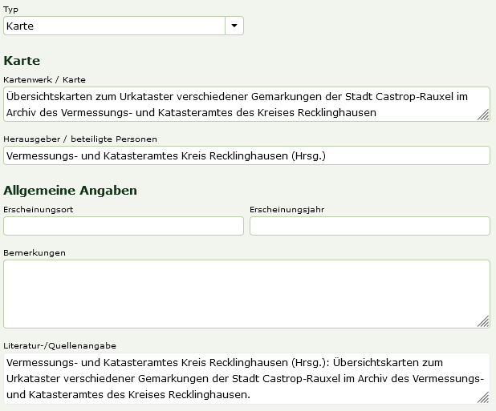Grab the Bemerkungen text area resize handle
This screenshot has height=411, width=496.
[x=483, y=321]
